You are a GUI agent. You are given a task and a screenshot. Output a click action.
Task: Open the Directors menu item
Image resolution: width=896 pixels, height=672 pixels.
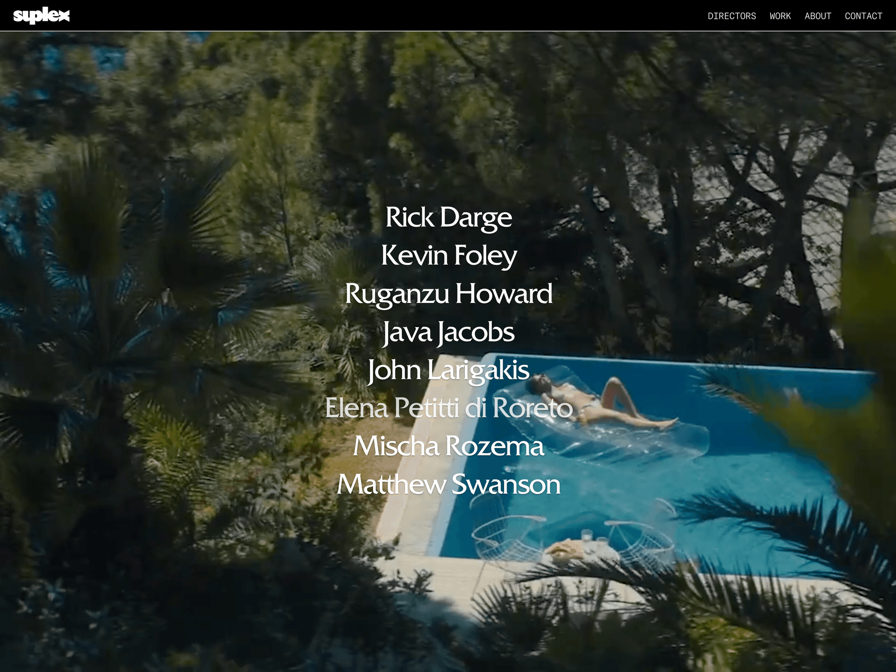pyautogui.click(x=731, y=16)
